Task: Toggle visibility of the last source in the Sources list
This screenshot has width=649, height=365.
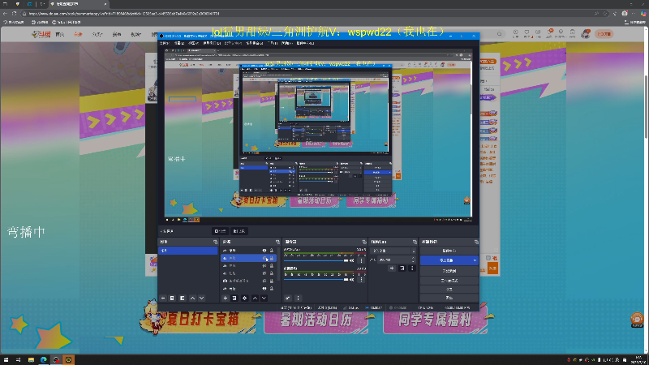Action: coord(264,289)
